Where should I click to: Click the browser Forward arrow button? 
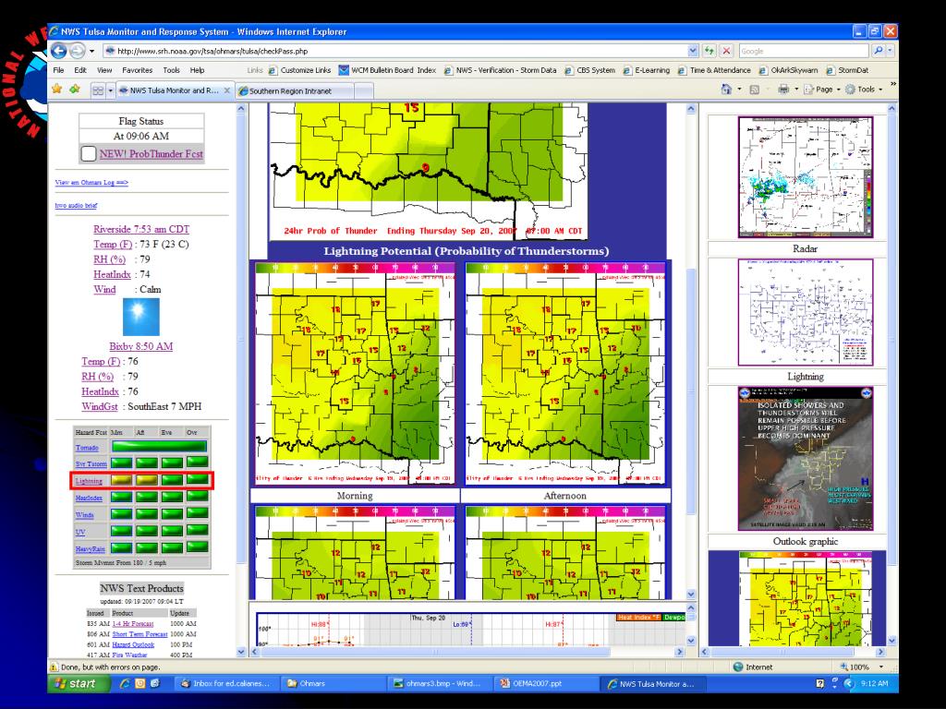coord(78,52)
